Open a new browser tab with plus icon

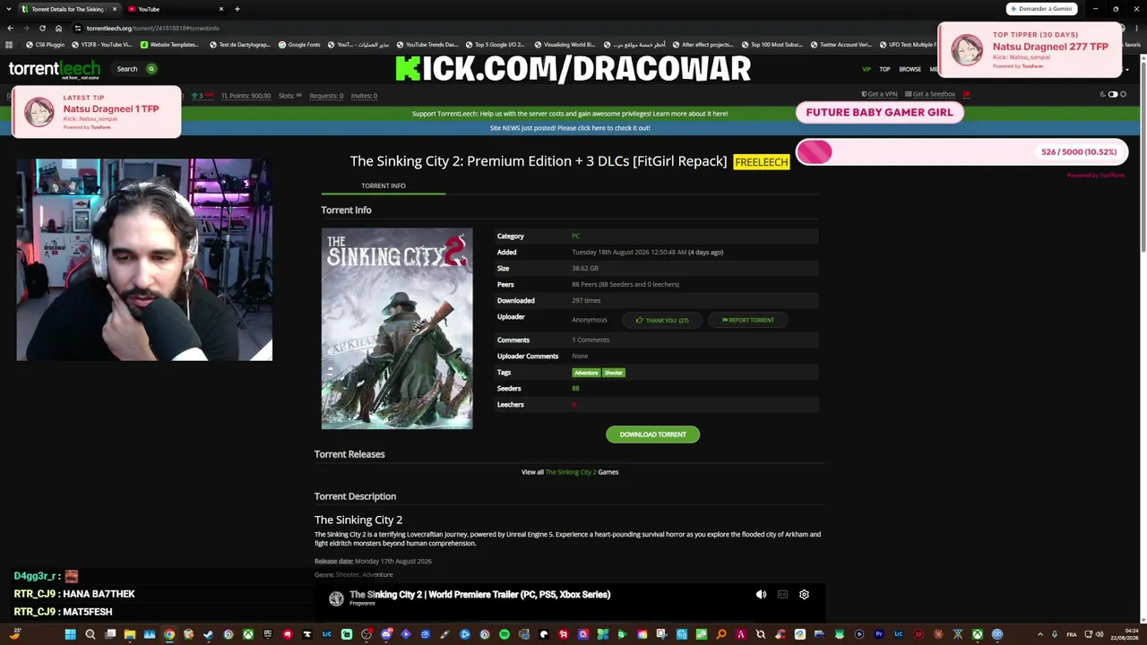pyautogui.click(x=237, y=9)
